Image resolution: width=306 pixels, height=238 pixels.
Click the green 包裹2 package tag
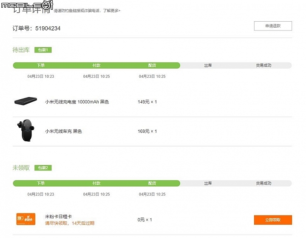pos(43,168)
